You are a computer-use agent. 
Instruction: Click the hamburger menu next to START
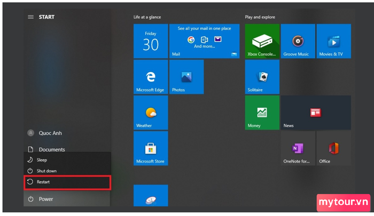(30, 17)
